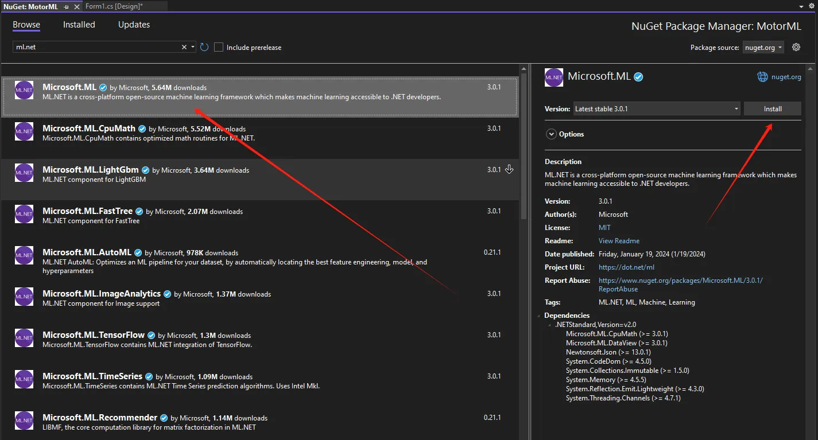Expand the Options section chevron
Viewport: 818px width, 440px height.
point(551,134)
